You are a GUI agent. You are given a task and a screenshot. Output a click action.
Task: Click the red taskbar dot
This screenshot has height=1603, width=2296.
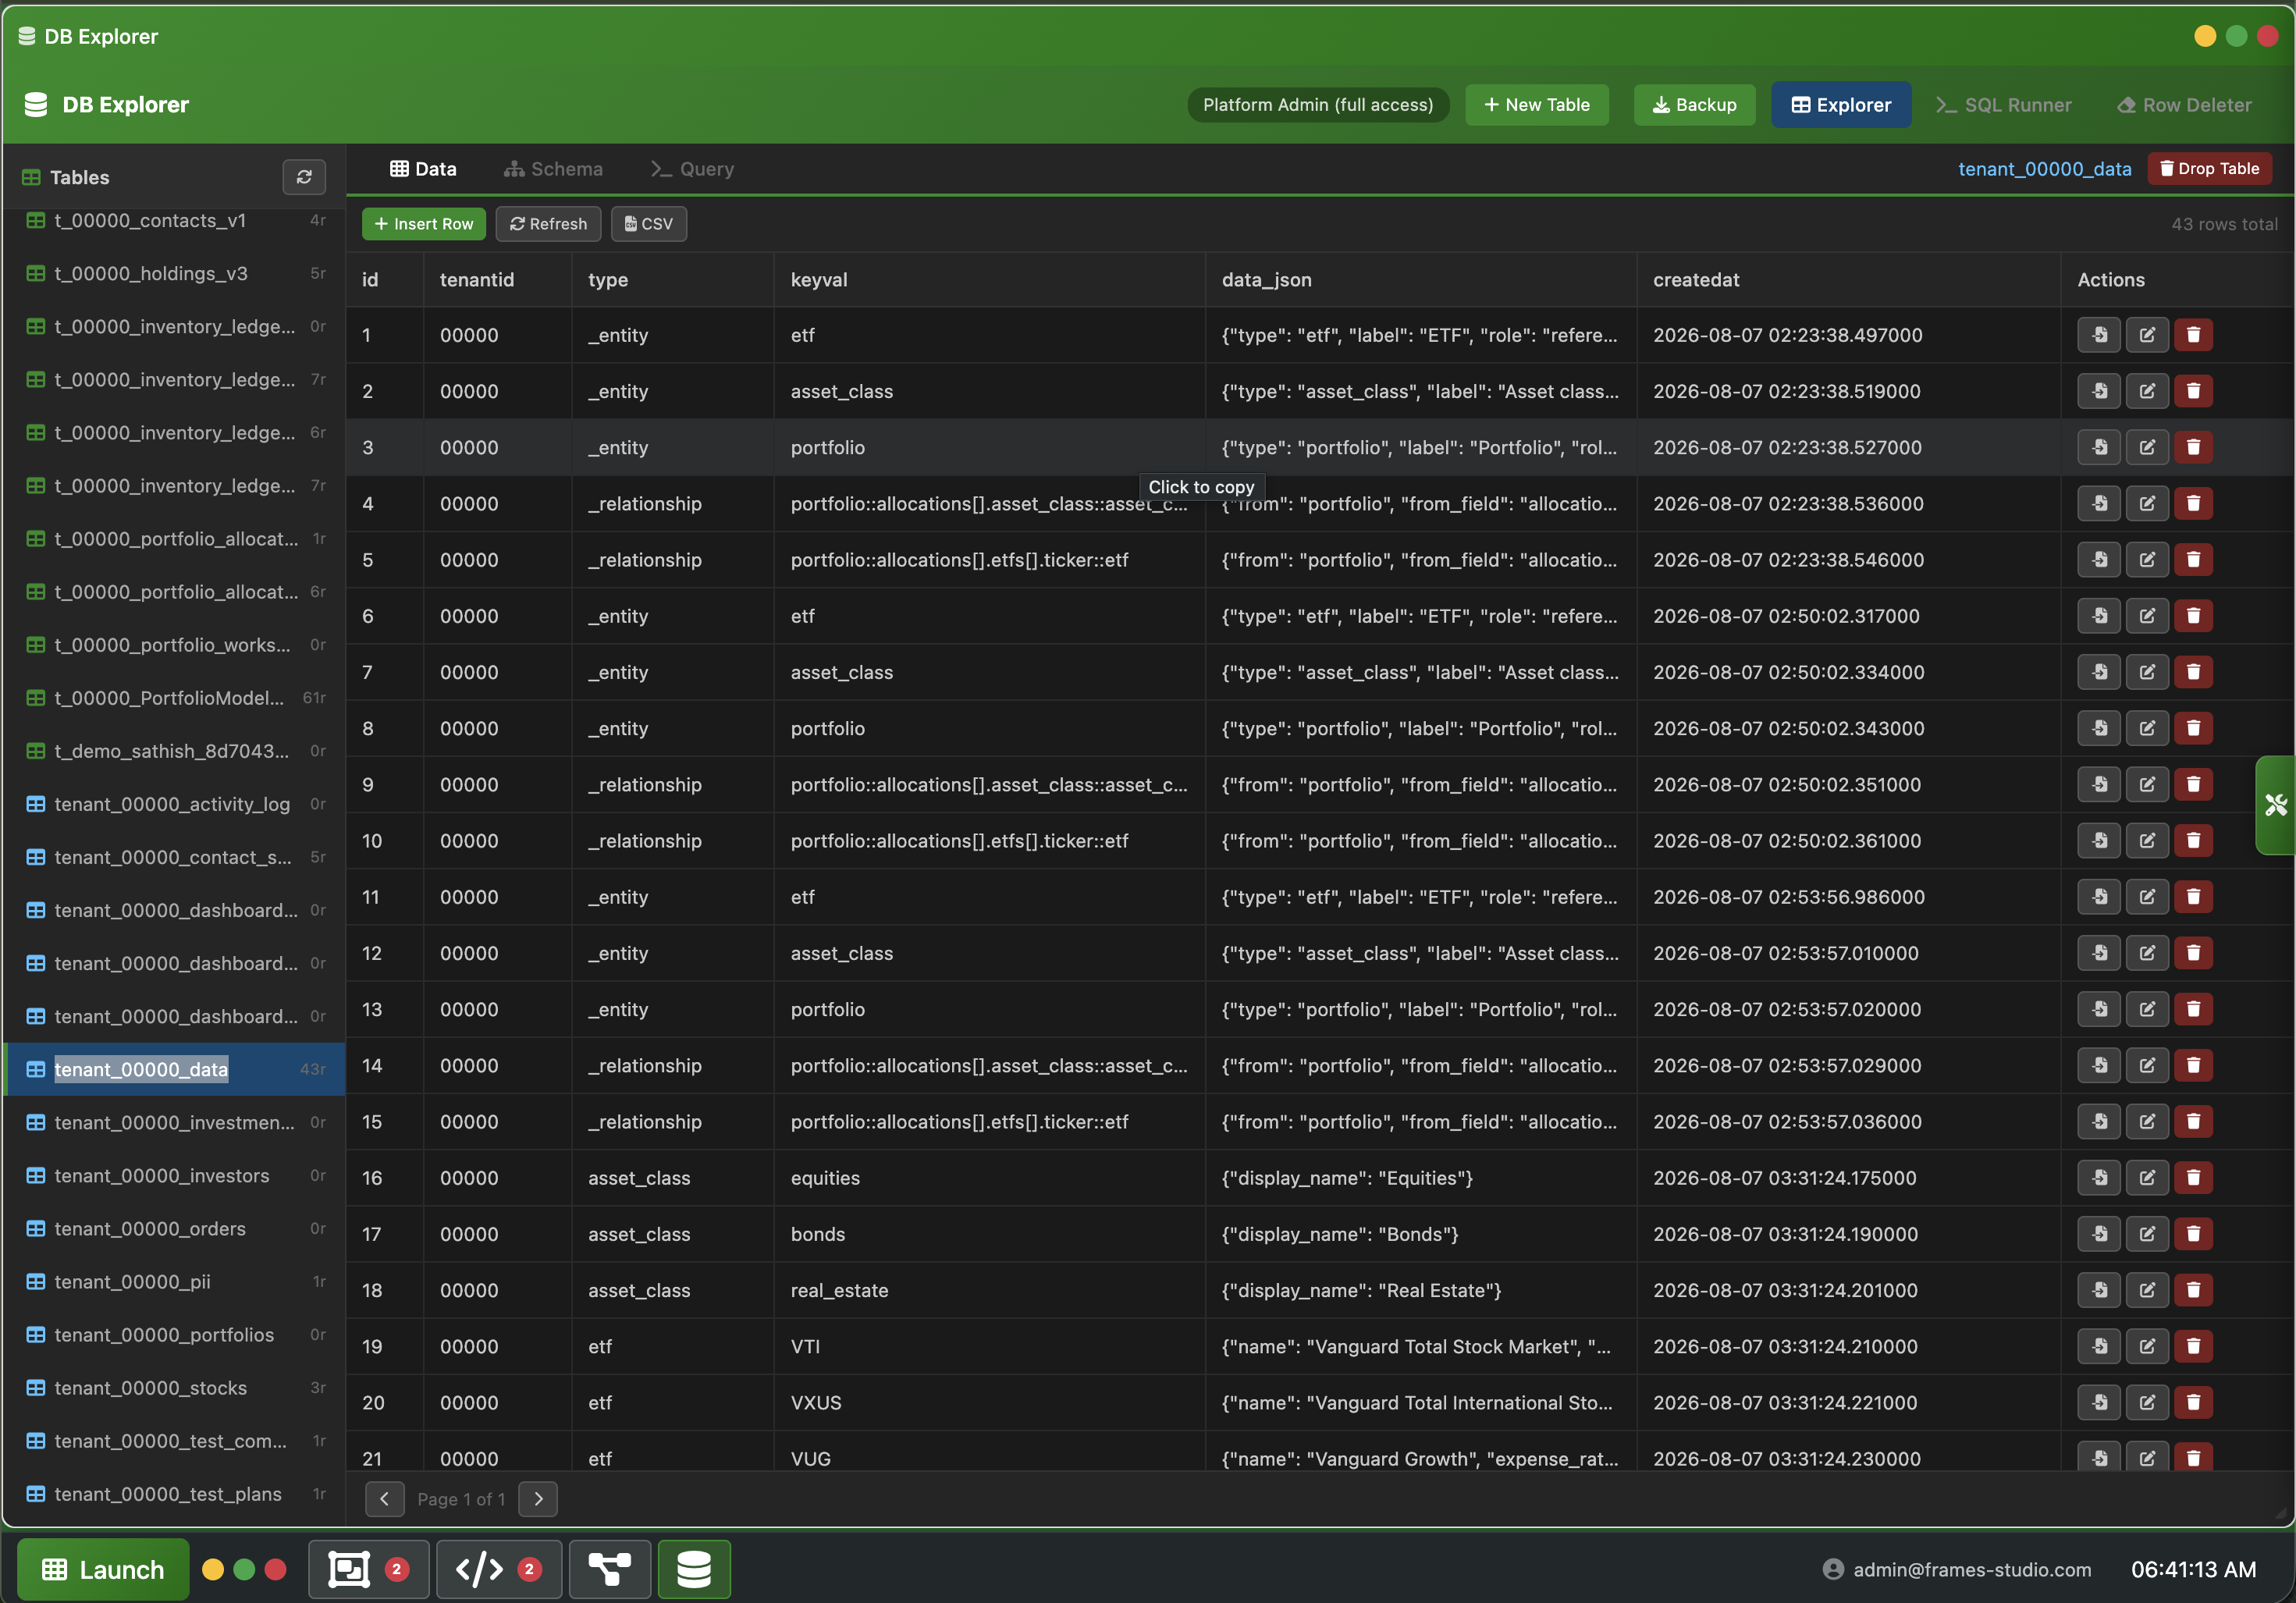coord(276,1569)
